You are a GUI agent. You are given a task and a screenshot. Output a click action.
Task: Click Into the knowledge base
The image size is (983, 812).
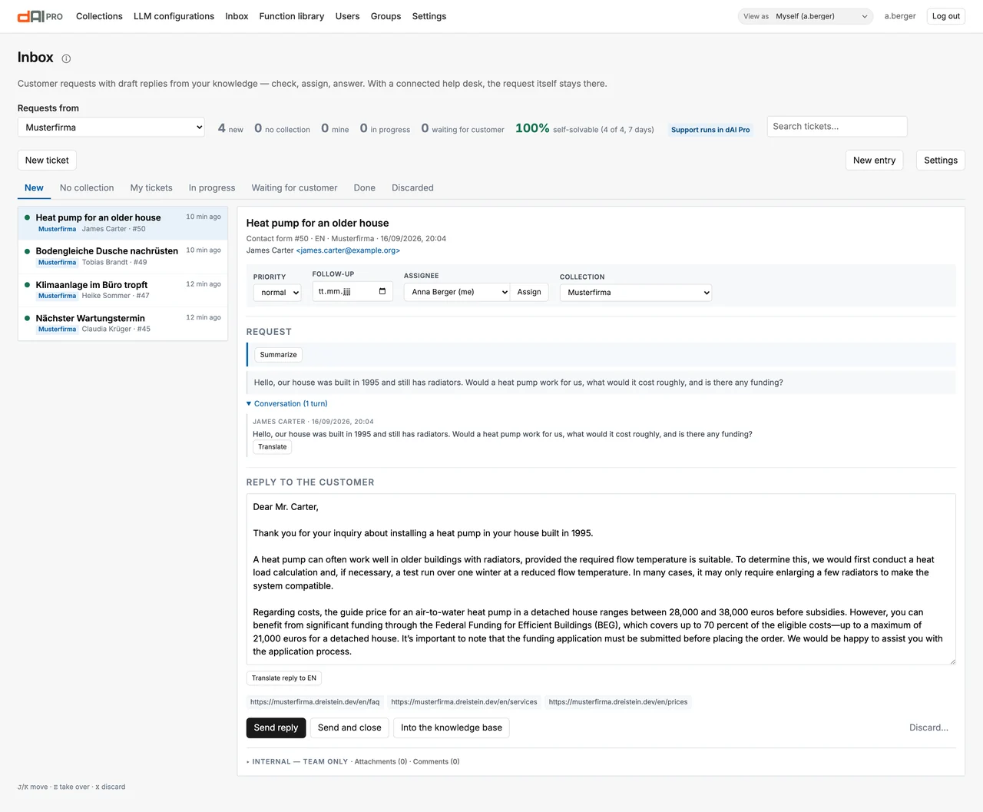452,728
